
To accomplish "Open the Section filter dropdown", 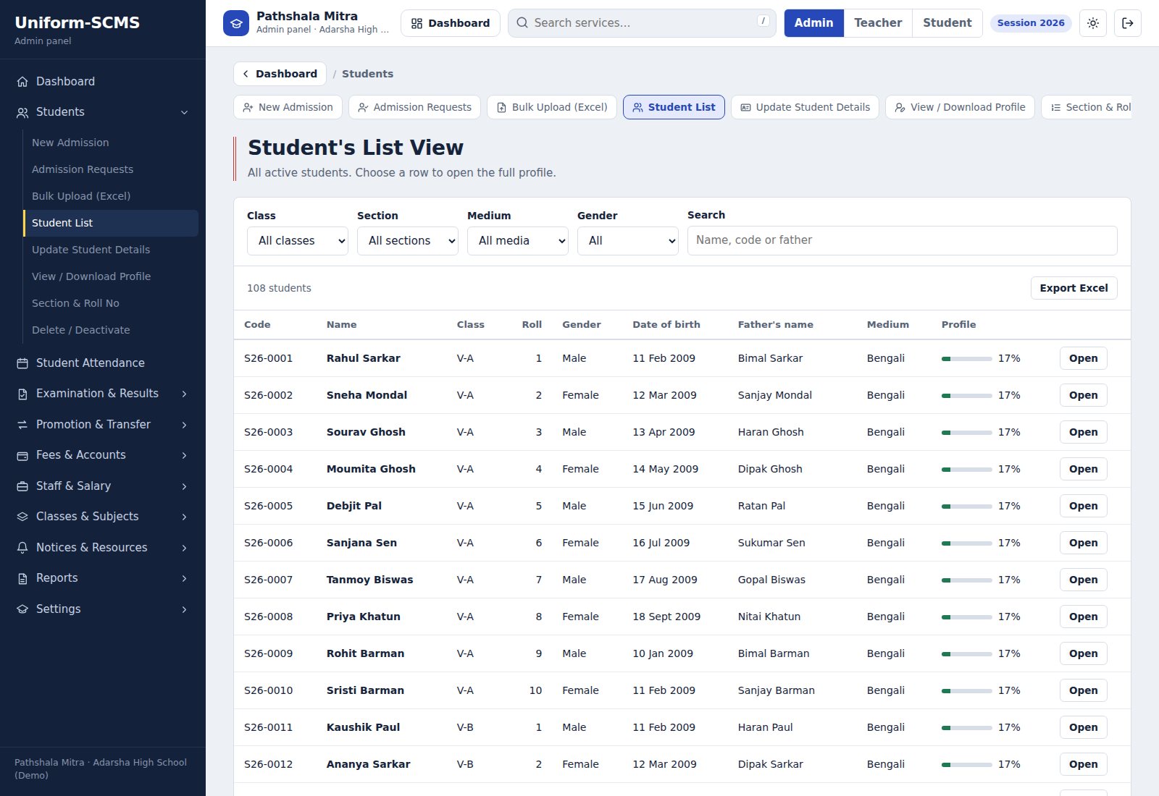I will 408,241.
